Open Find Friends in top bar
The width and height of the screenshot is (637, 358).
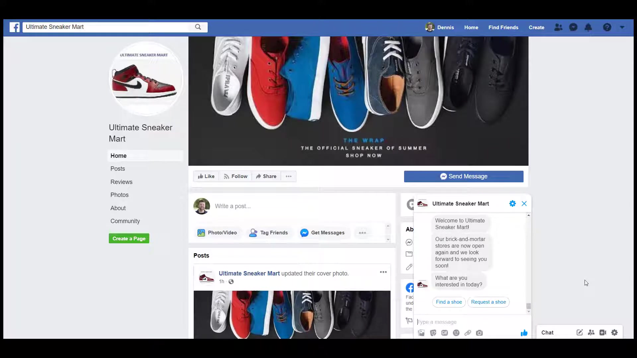(503, 28)
